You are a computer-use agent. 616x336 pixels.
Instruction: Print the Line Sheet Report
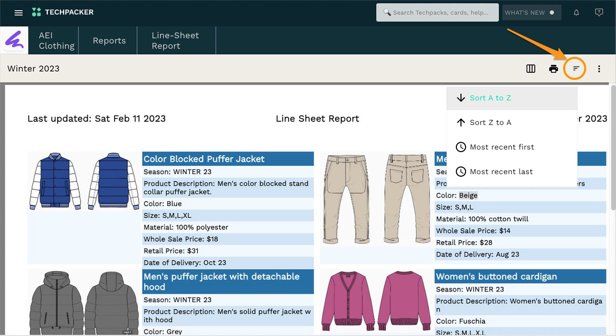[553, 68]
